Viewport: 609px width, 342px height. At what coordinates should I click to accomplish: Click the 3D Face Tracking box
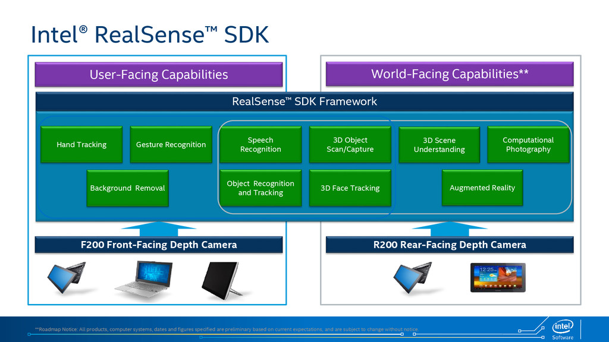350,188
